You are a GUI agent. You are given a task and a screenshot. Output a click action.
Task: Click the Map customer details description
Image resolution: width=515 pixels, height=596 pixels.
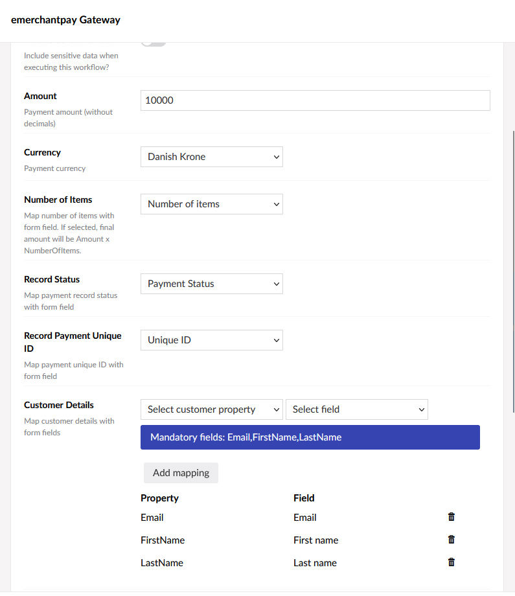(69, 427)
